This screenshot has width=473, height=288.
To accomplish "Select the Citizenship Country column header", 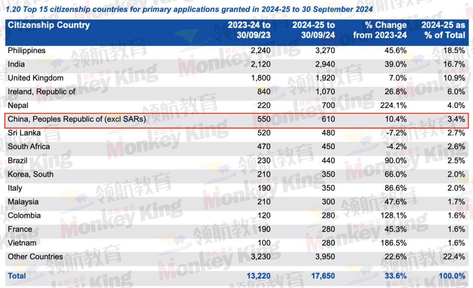I will 49,25.
